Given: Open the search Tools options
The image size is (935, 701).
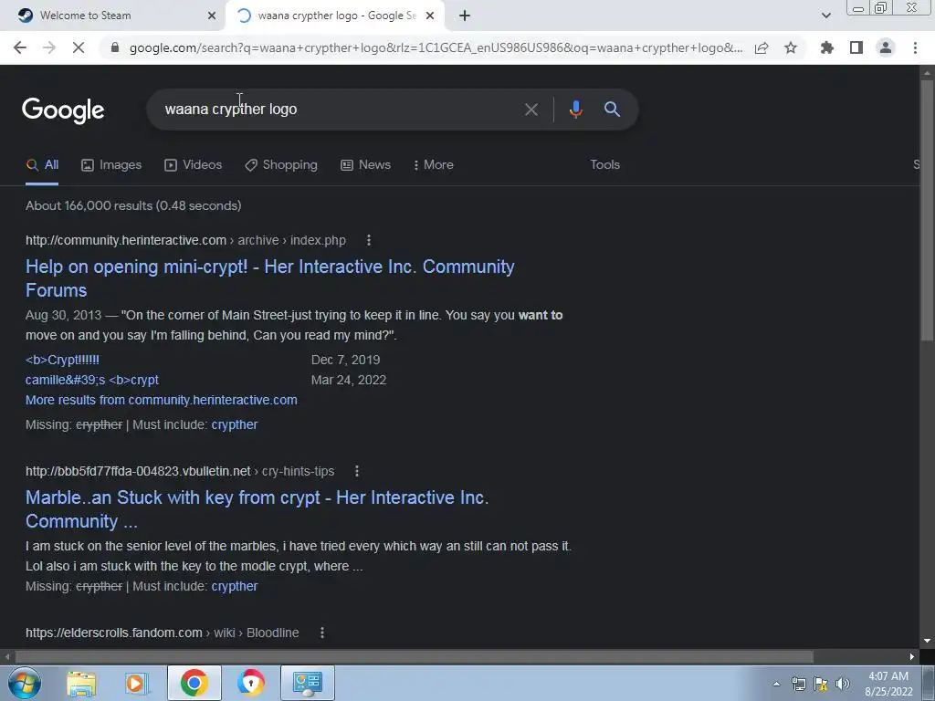Looking at the screenshot, I should pyautogui.click(x=604, y=164).
